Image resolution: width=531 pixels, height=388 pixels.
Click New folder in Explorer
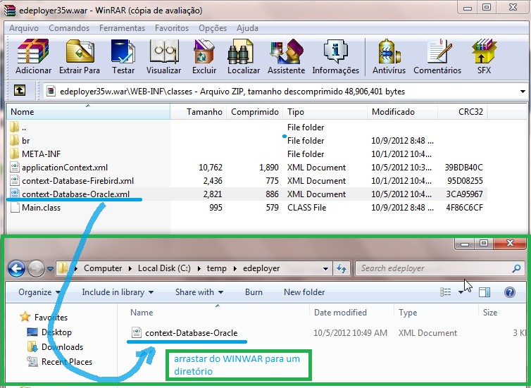304,292
